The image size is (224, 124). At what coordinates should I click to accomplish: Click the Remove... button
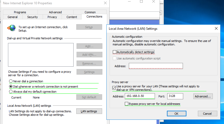coord(89,63)
